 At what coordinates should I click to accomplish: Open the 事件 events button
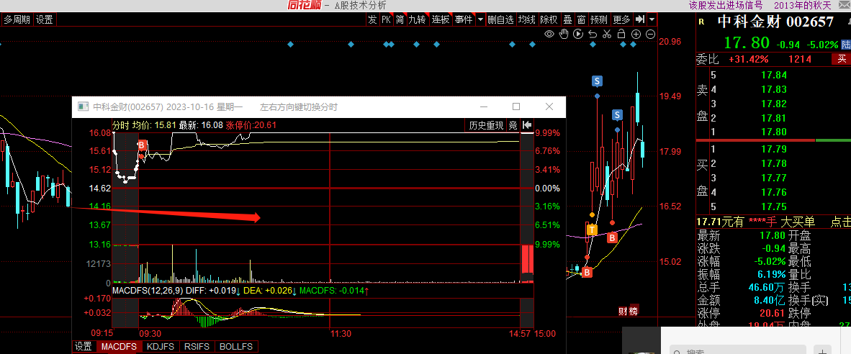(x=464, y=19)
